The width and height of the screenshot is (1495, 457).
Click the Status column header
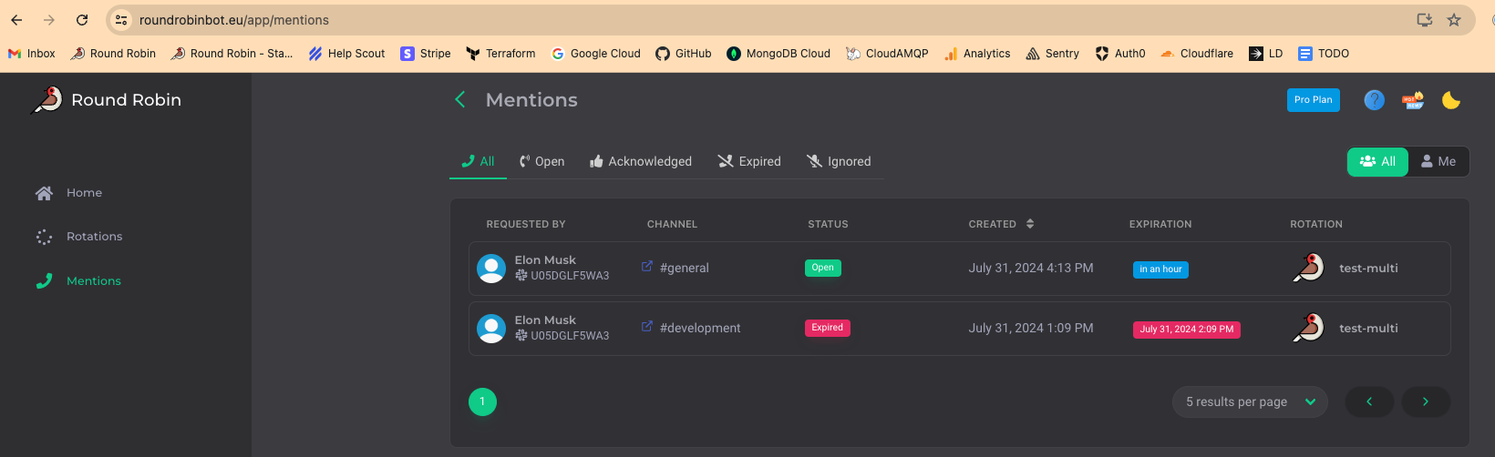[828, 224]
